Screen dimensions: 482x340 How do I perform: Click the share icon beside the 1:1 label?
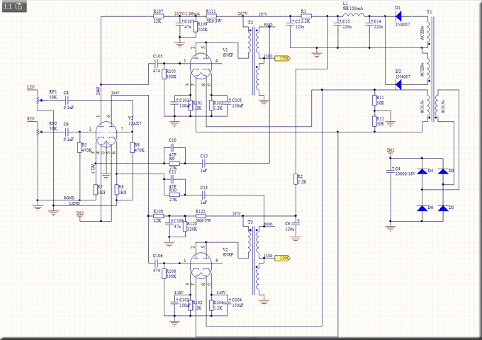click(18, 6)
